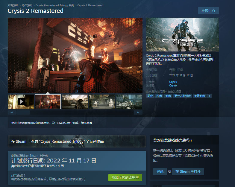Expand more tags with the plus button
This screenshot has width=235, height=187.
point(209,96)
